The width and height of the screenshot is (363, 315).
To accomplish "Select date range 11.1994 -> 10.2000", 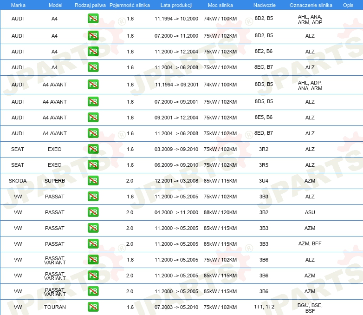I will click(176, 19).
